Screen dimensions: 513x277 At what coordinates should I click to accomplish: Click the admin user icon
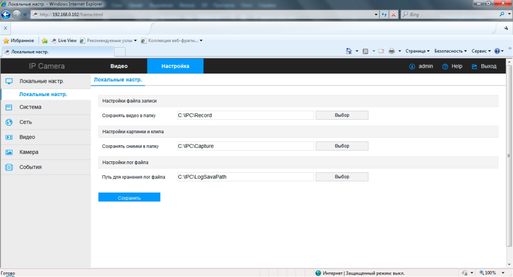(x=412, y=67)
